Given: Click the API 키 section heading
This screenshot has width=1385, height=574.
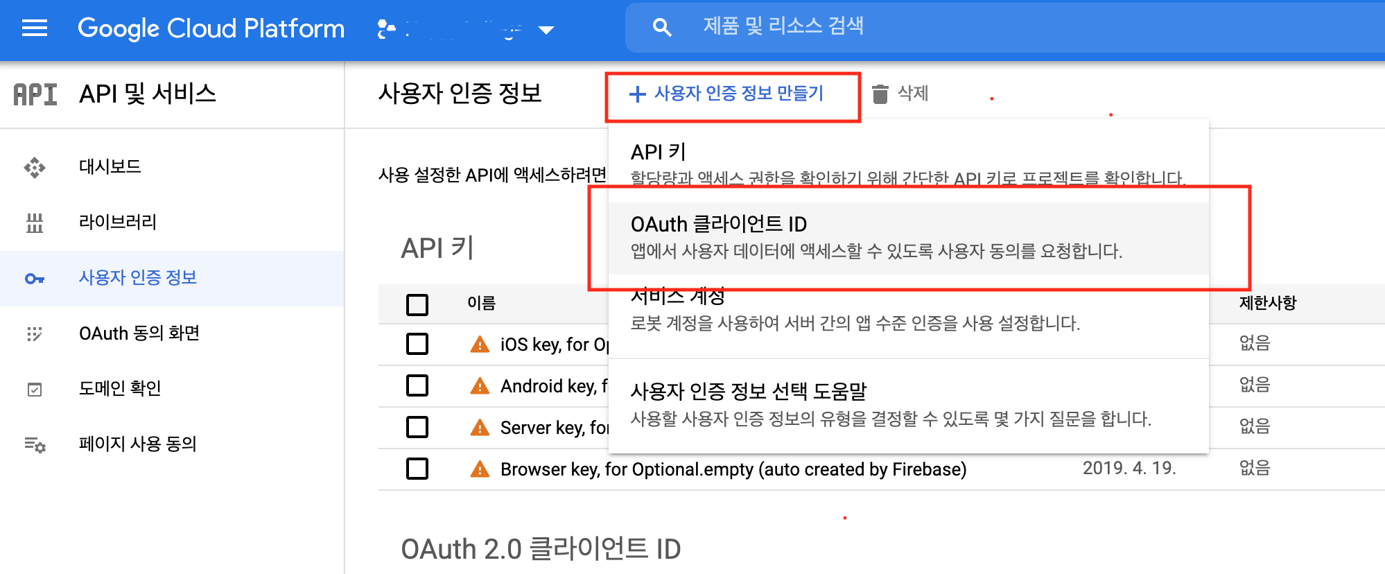Looking at the screenshot, I should click(x=437, y=248).
